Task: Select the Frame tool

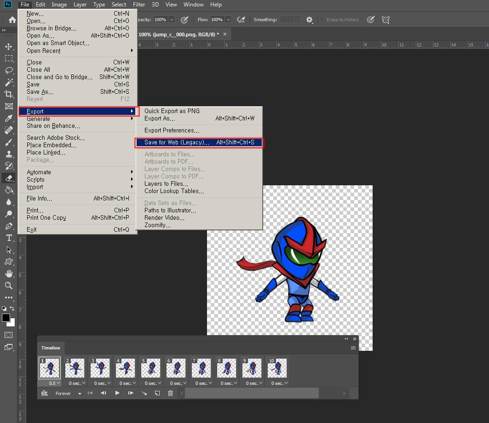Action: coord(9,106)
